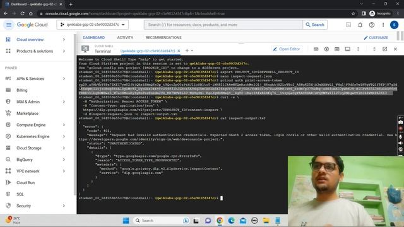
Task: Open File Explorer from taskbar
Action: 266,221
